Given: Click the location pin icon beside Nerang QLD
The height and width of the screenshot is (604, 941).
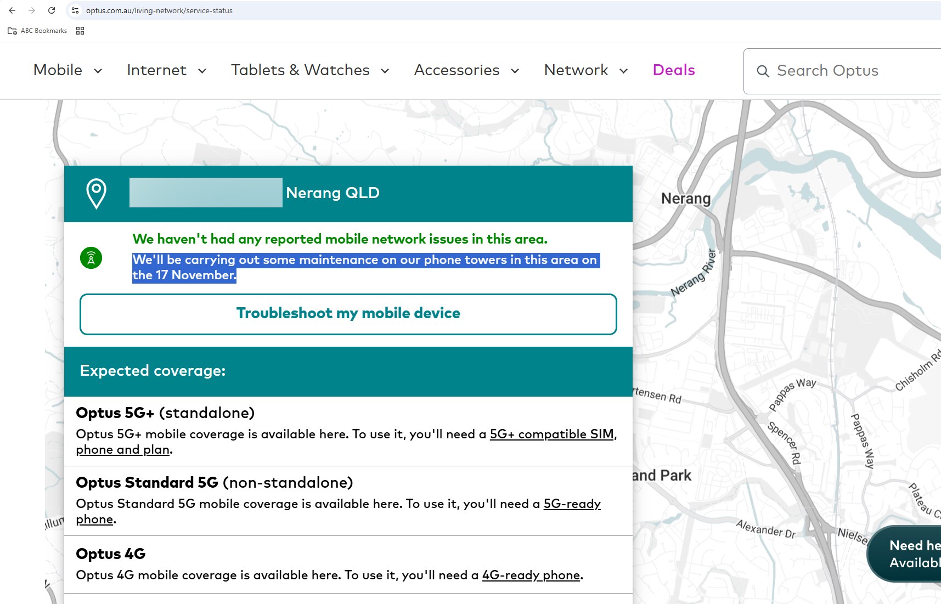Looking at the screenshot, I should (x=96, y=193).
